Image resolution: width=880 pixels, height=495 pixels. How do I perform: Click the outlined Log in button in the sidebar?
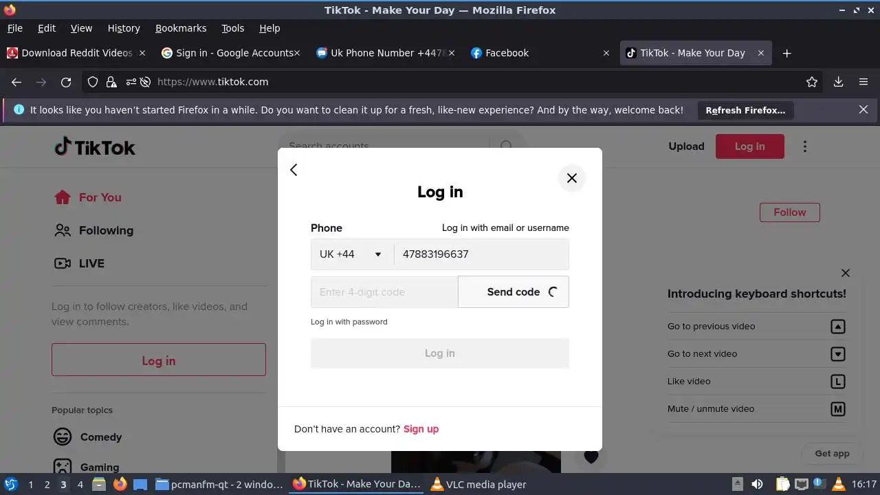[159, 360]
